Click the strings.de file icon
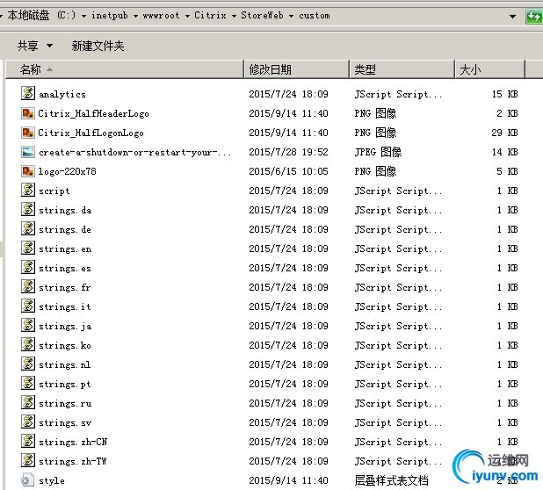Image resolution: width=543 pixels, height=490 pixels. pos(28,228)
